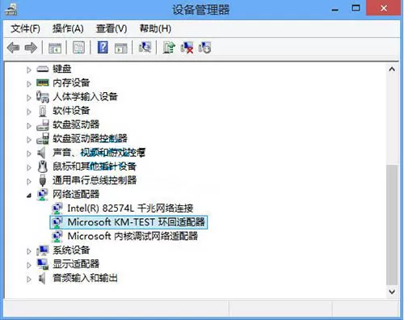404x320 pixels.
Task: Select Microsoft KM-TEST 环回适配器 text
Action: pyautogui.click(x=137, y=222)
